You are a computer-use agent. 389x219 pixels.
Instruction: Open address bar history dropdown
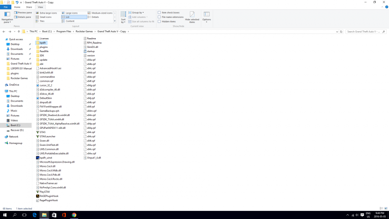[x=337, y=32]
